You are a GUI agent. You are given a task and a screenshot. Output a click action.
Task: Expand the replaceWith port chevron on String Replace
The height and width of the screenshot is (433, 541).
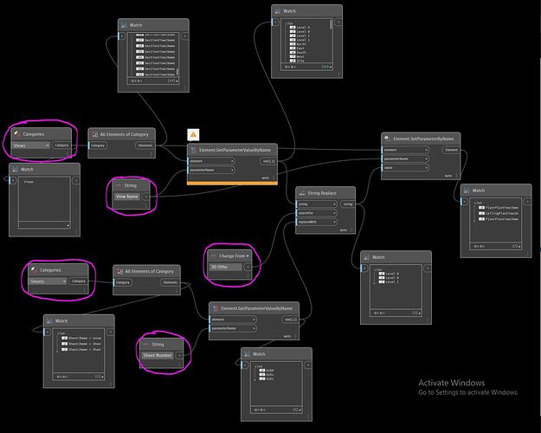tap(334, 222)
